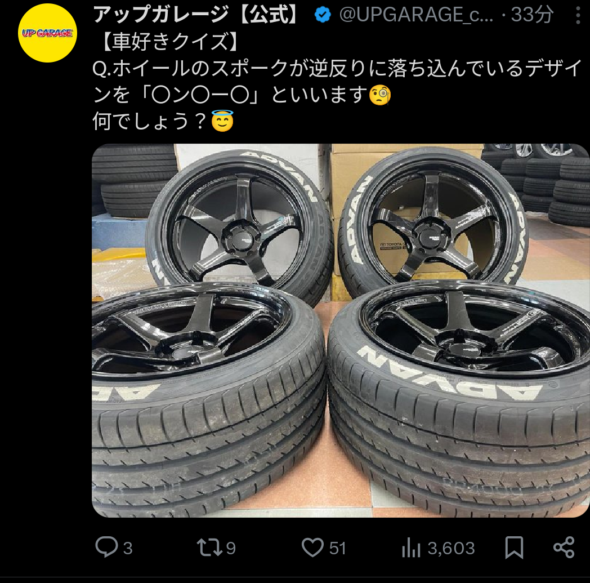Viewport: 590px width, 583px height.
Task: Open the アップガレージ【公式】 display name
Action: [x=196, y=15]
